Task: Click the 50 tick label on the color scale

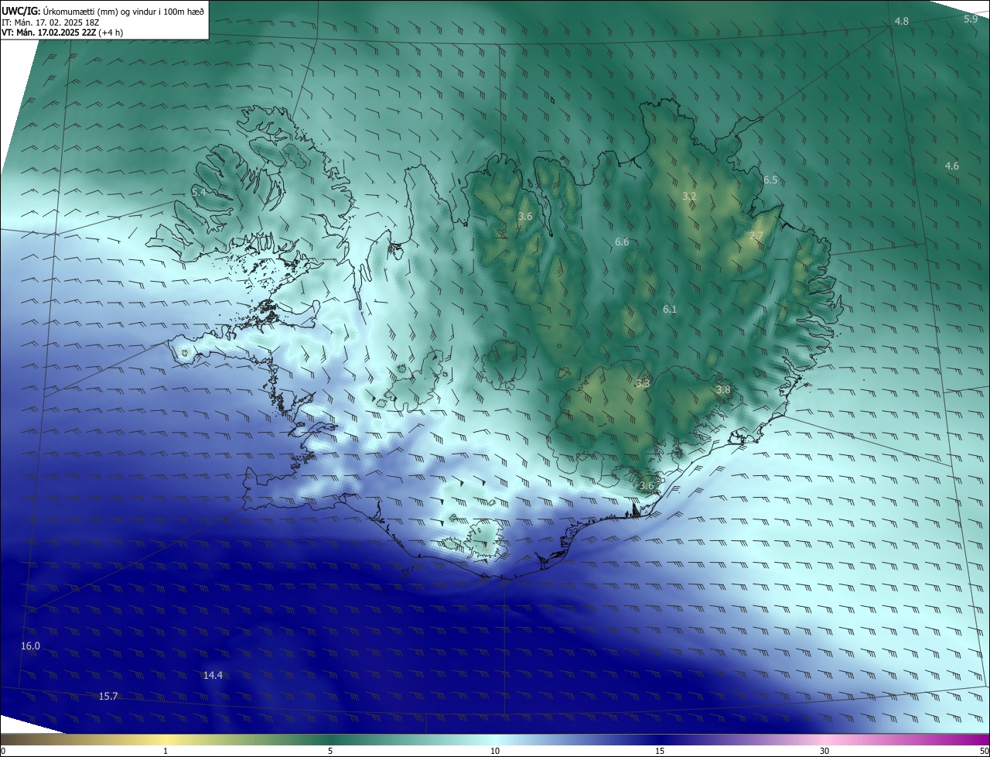Action: pos(984,751)
